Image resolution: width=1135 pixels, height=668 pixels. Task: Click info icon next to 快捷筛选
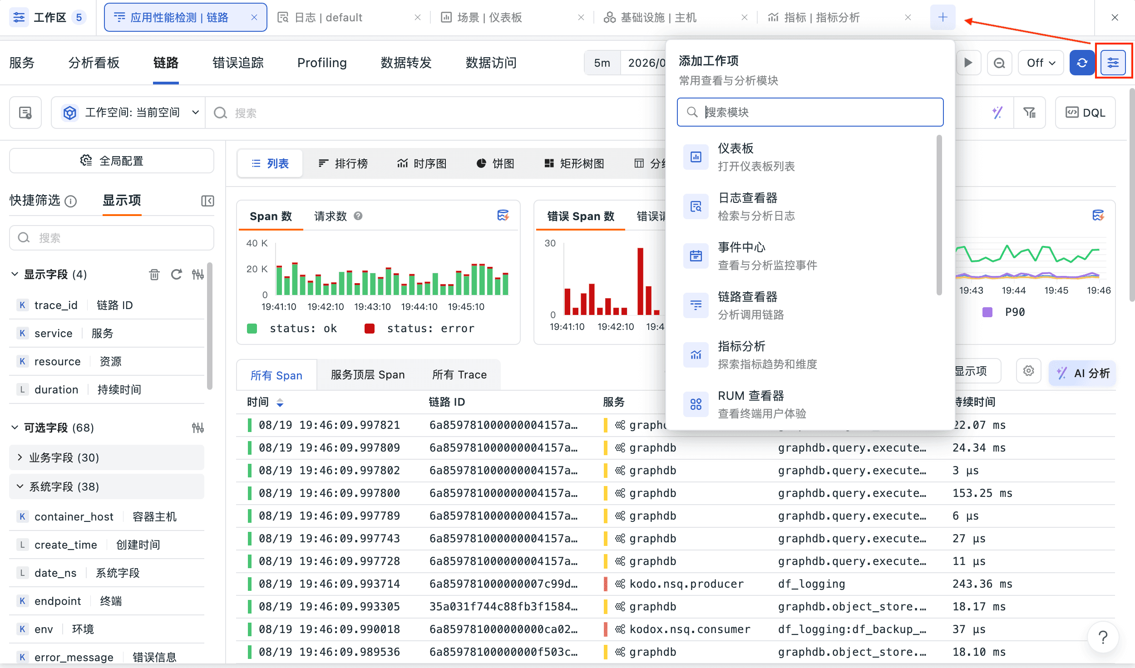point(71,201)
